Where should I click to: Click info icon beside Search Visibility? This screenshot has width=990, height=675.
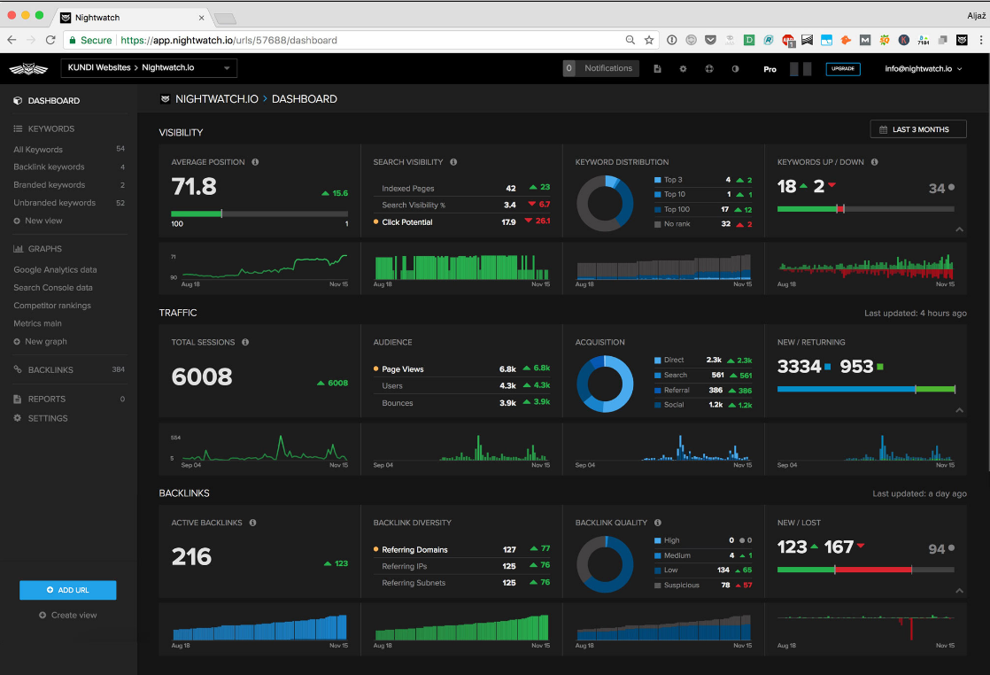point(453,162)
